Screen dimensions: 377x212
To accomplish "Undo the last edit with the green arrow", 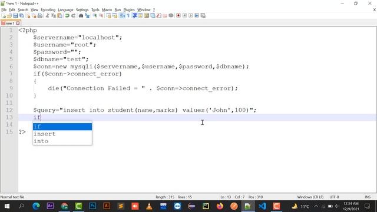I will click(67, 16).
